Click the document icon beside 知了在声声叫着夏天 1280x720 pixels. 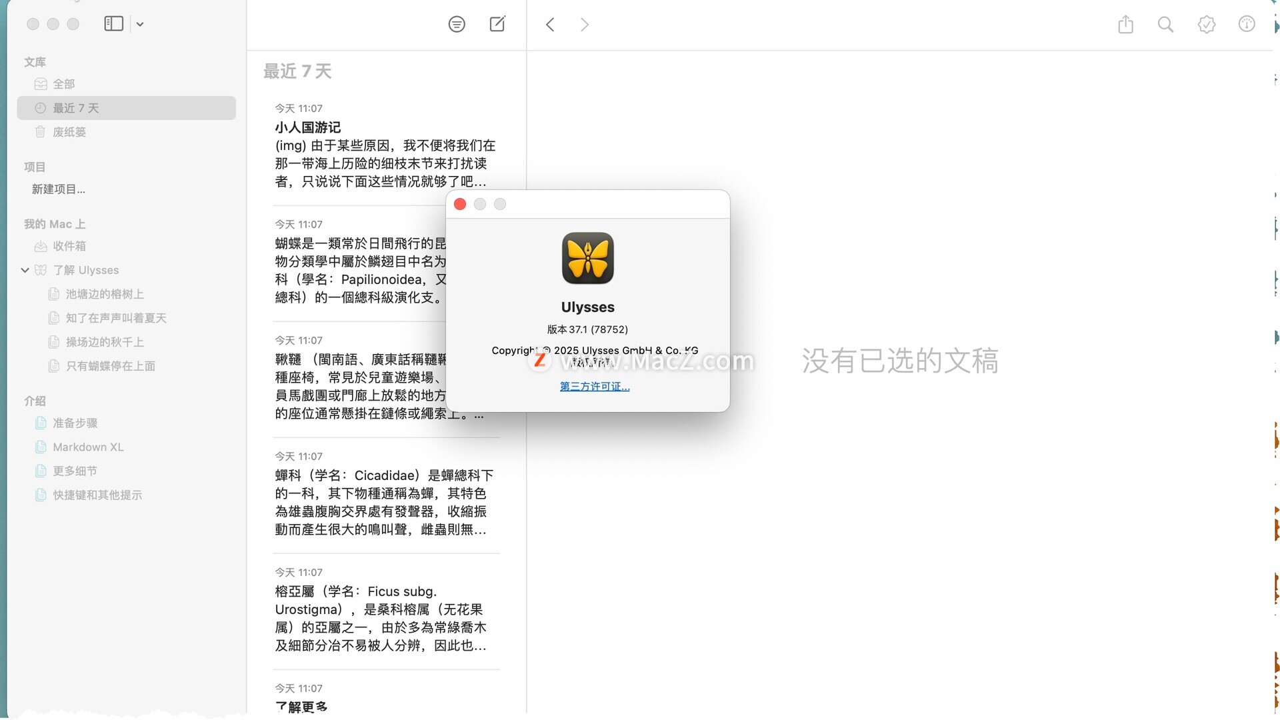tap(54, 318)
